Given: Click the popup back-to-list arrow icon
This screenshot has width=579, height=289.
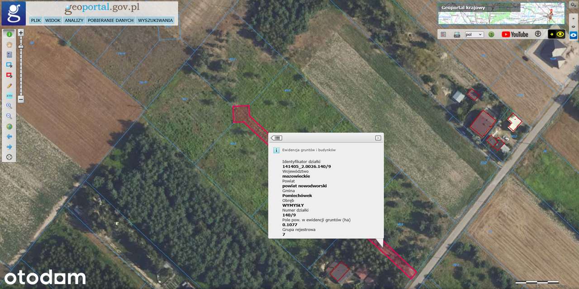Looking at the screenshot, I should [x=277, y=138].
